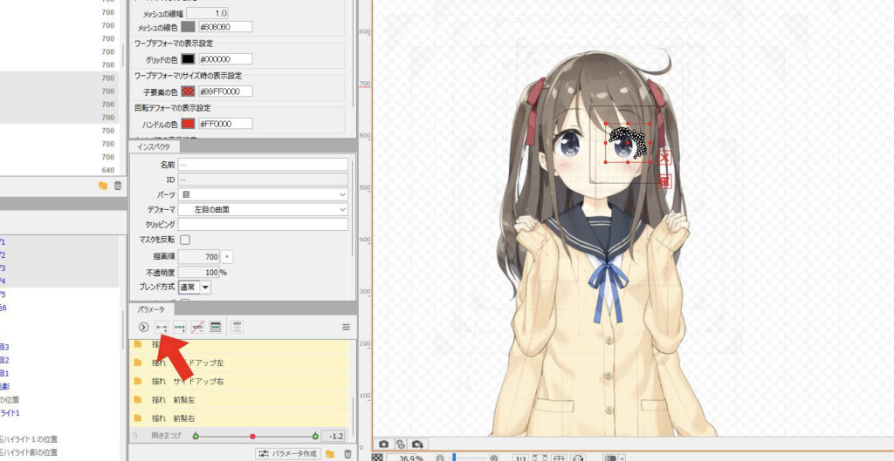Open the parameter panel circled arrow button
Screen dimensions: 894x461
pyautogui.click(x=144, y=327)
